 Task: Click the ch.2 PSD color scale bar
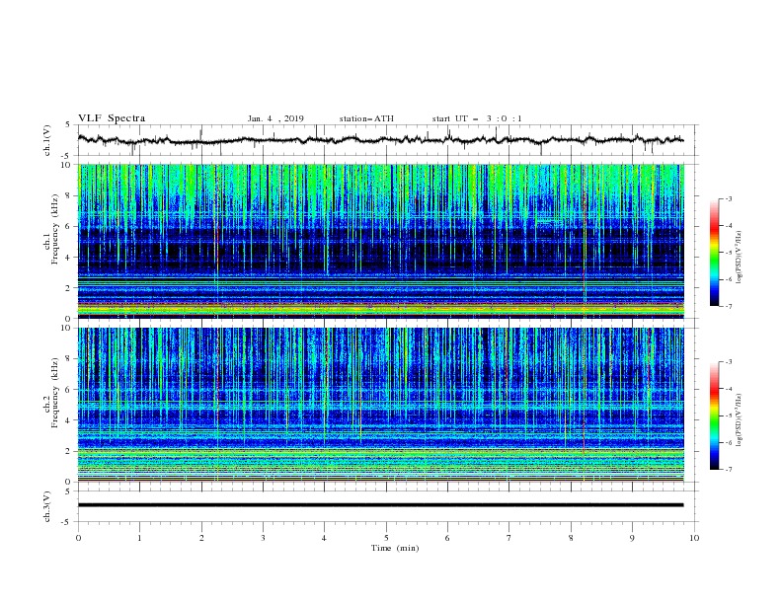pyautogui.click(x=714, y=415)
